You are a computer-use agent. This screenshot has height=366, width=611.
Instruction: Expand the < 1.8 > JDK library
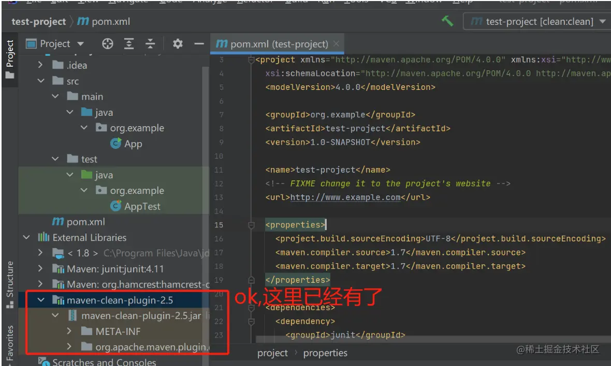click(x=40, y=253)
